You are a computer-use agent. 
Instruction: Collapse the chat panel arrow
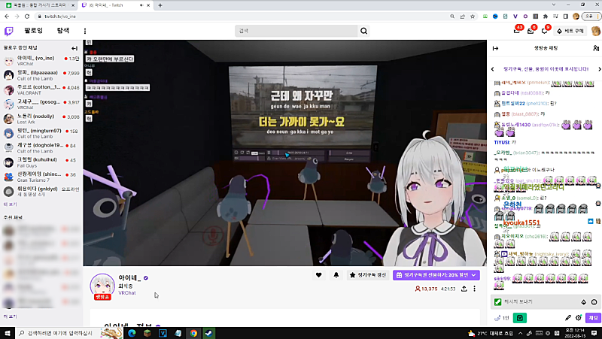(x=495, y=48)
